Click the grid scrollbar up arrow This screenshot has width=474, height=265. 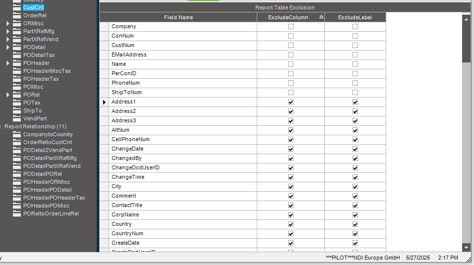[466, 19]
